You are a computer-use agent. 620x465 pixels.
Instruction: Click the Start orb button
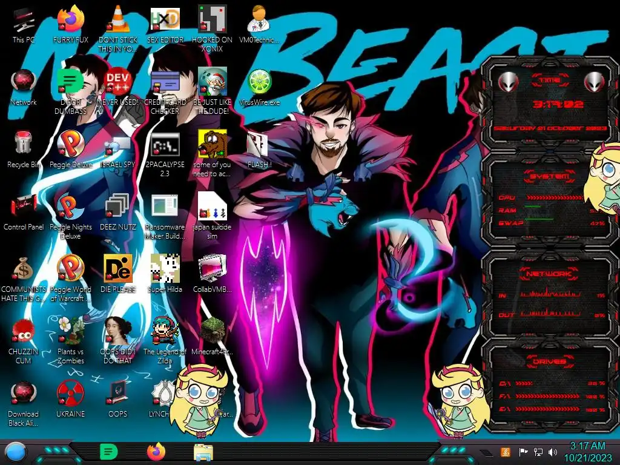[x=16, y=452]
